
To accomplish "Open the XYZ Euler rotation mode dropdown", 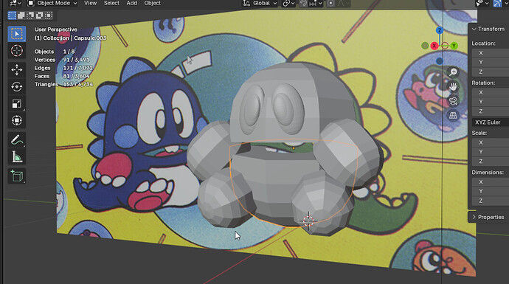I will [x=490, y=122].
